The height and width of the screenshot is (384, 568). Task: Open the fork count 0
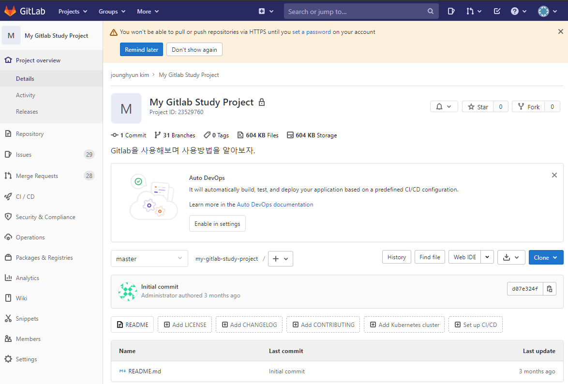click(552, 107)
